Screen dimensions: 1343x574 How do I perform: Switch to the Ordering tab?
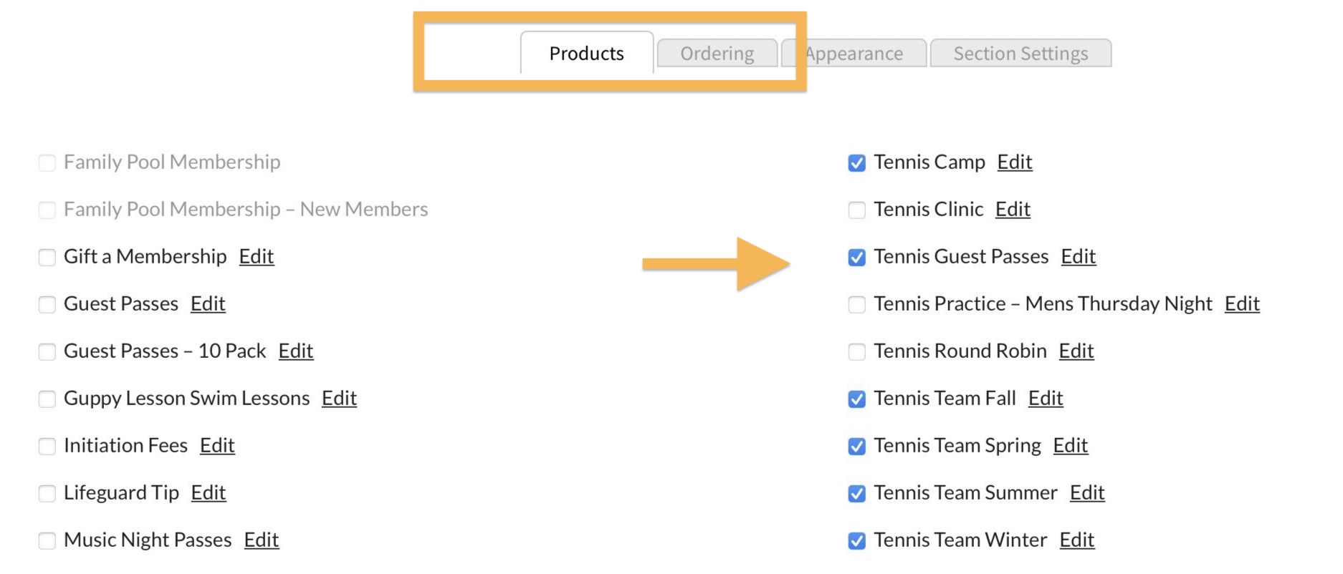pos(717,54)
